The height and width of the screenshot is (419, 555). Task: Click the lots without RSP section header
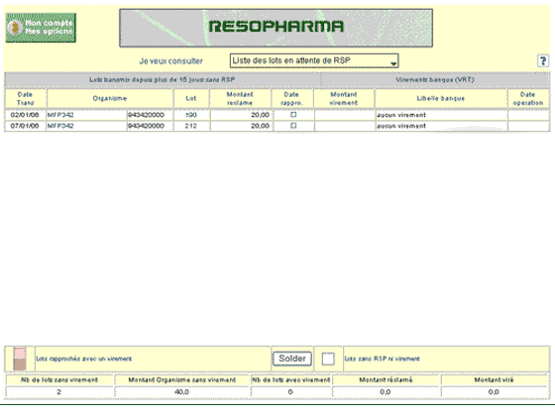pyautogui.click(x=163, y=79)
